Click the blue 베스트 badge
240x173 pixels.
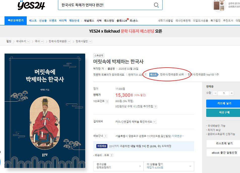click(x=154, y=74)
